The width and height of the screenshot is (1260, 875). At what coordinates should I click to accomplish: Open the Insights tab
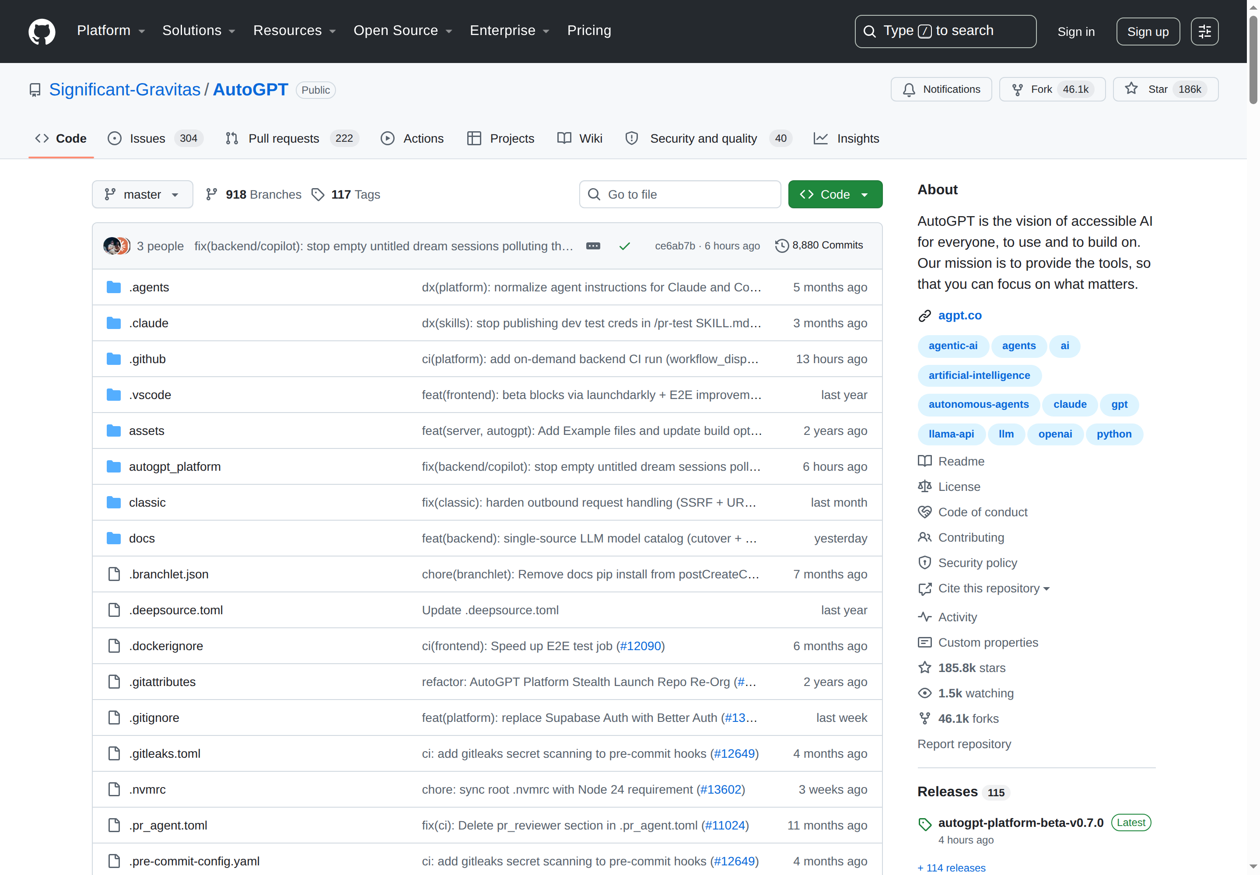(846, 139)
